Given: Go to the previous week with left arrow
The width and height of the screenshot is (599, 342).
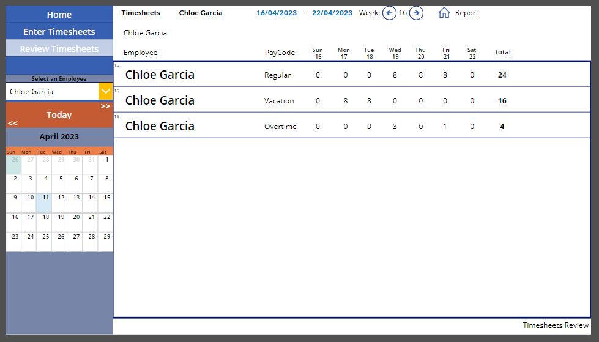Looking at the screenshot, I should [x=389, y=13].
